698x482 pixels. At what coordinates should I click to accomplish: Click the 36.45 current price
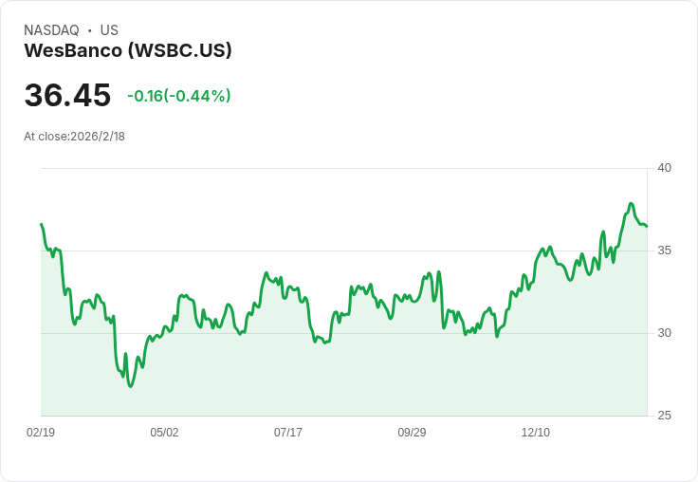(x=67, y=96)
